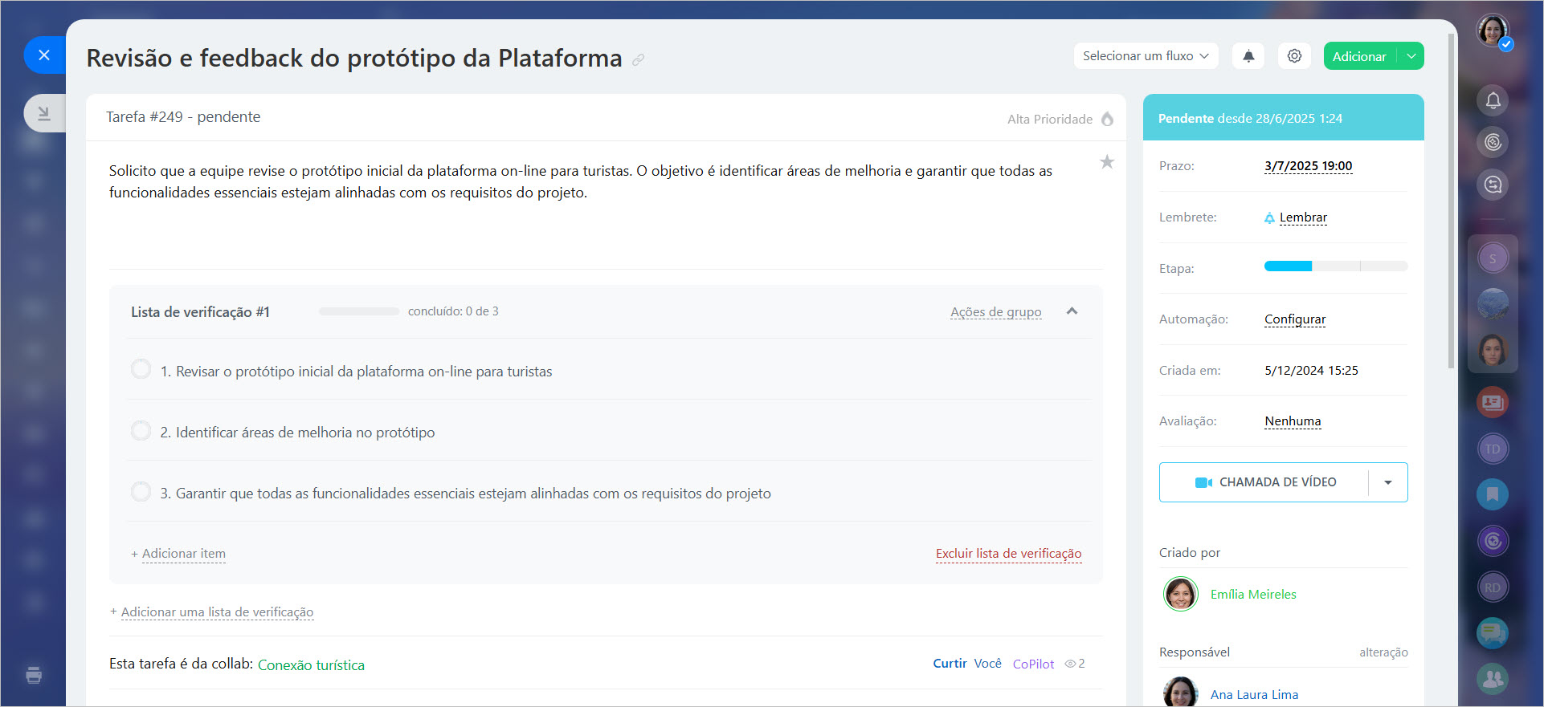Click the purple CoPilot swirl icon in sidebar
Screen dimensions: 1544x707
[1493, 541]
